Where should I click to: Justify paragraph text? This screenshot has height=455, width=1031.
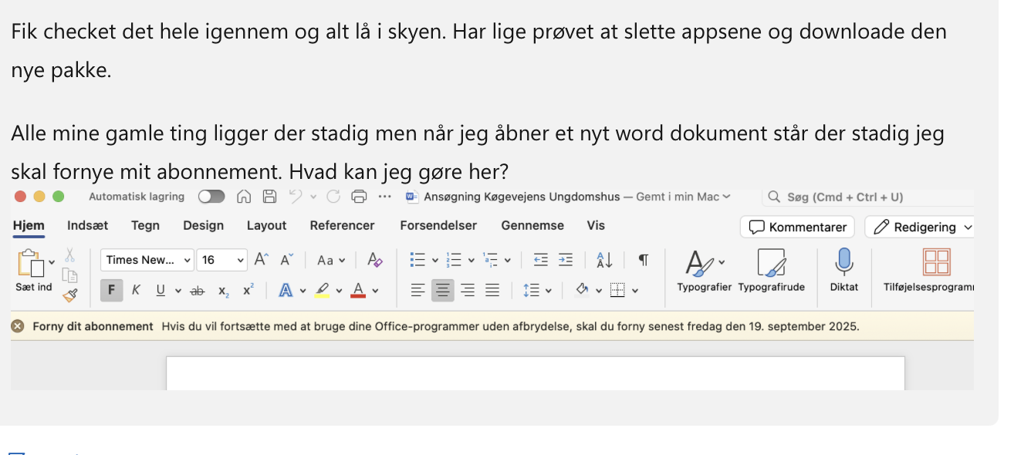[x=492, y=291]
